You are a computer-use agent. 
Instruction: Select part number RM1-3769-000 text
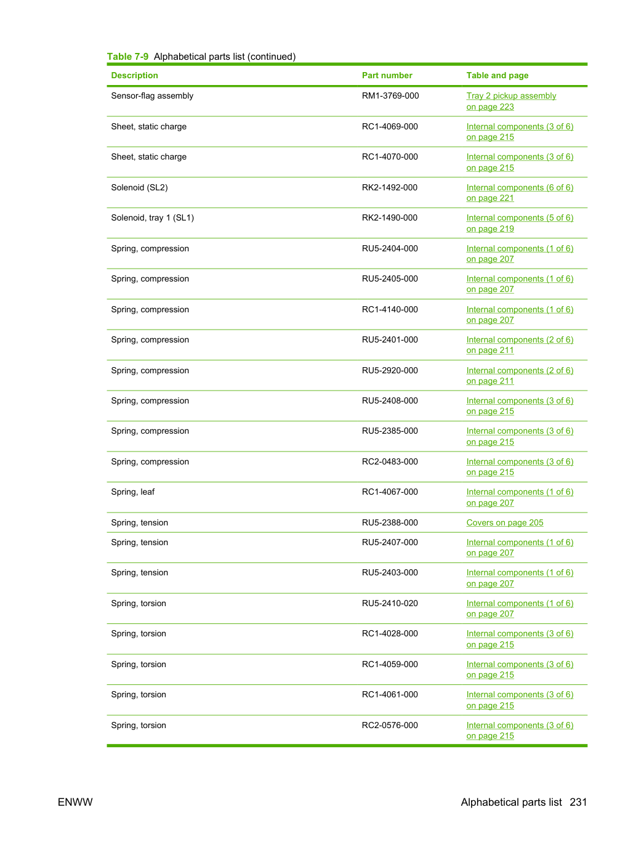390,95
